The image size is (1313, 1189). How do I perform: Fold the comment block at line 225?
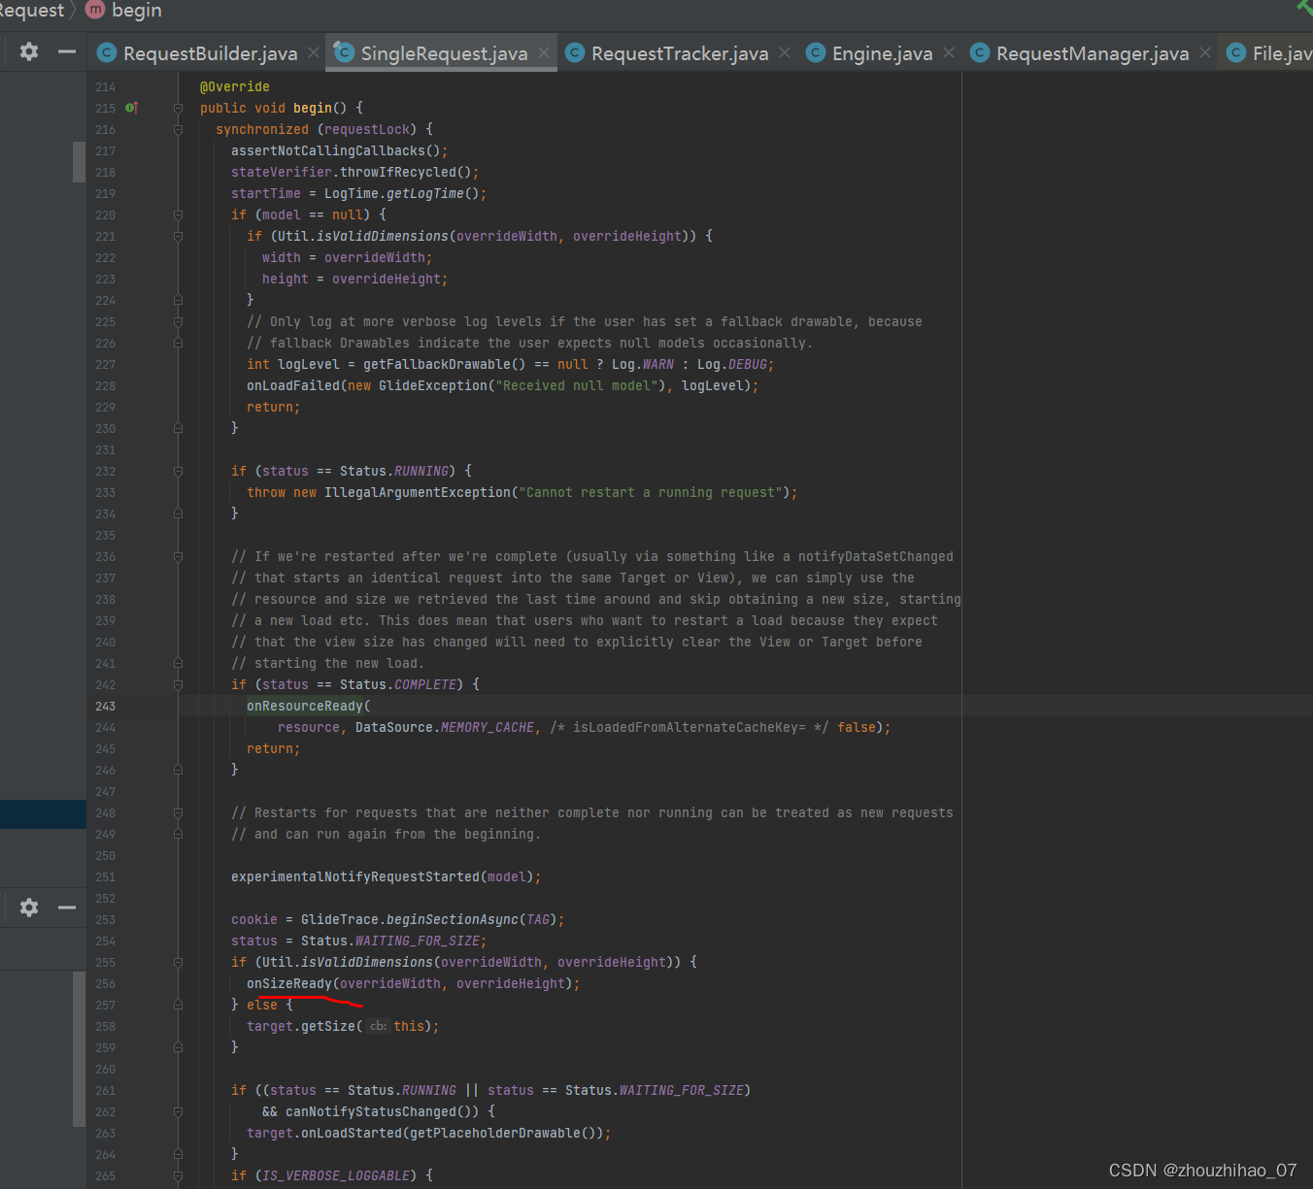tap(178, 321)
